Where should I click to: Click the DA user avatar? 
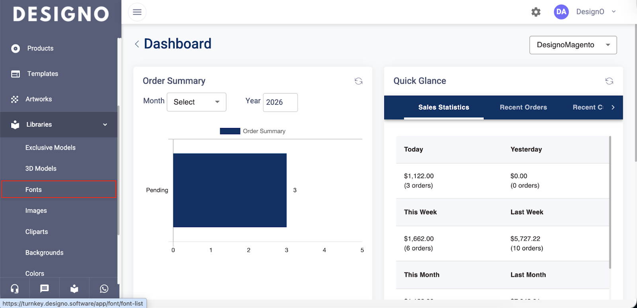pos(561,12)
